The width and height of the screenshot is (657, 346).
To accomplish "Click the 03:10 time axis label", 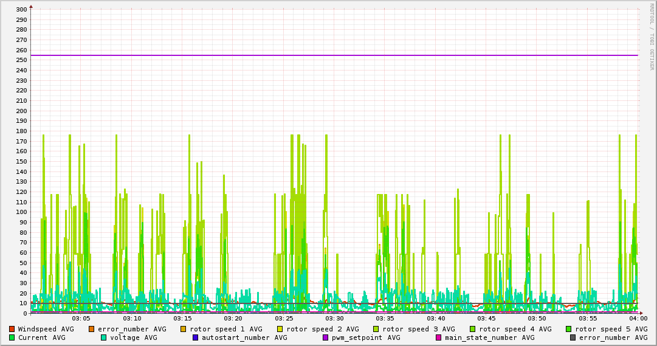I will (x=132, y=319).
